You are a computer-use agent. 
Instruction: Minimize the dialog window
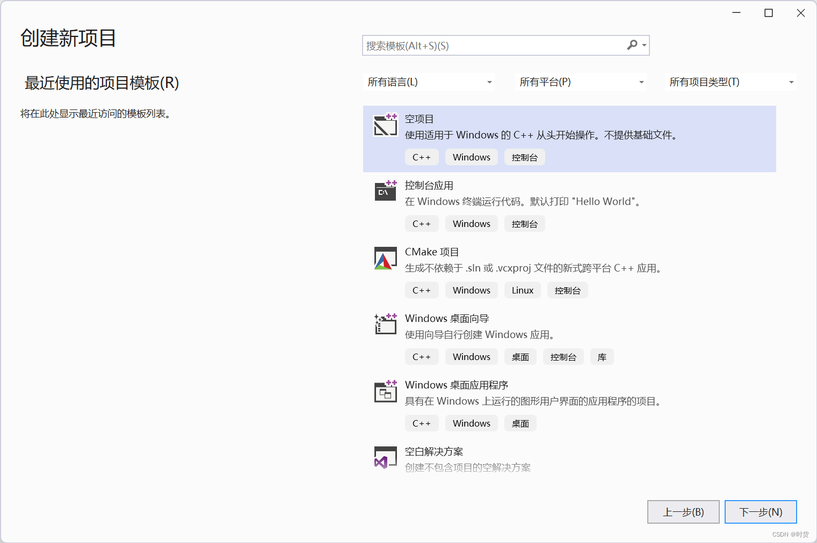[x=736, y=13]
